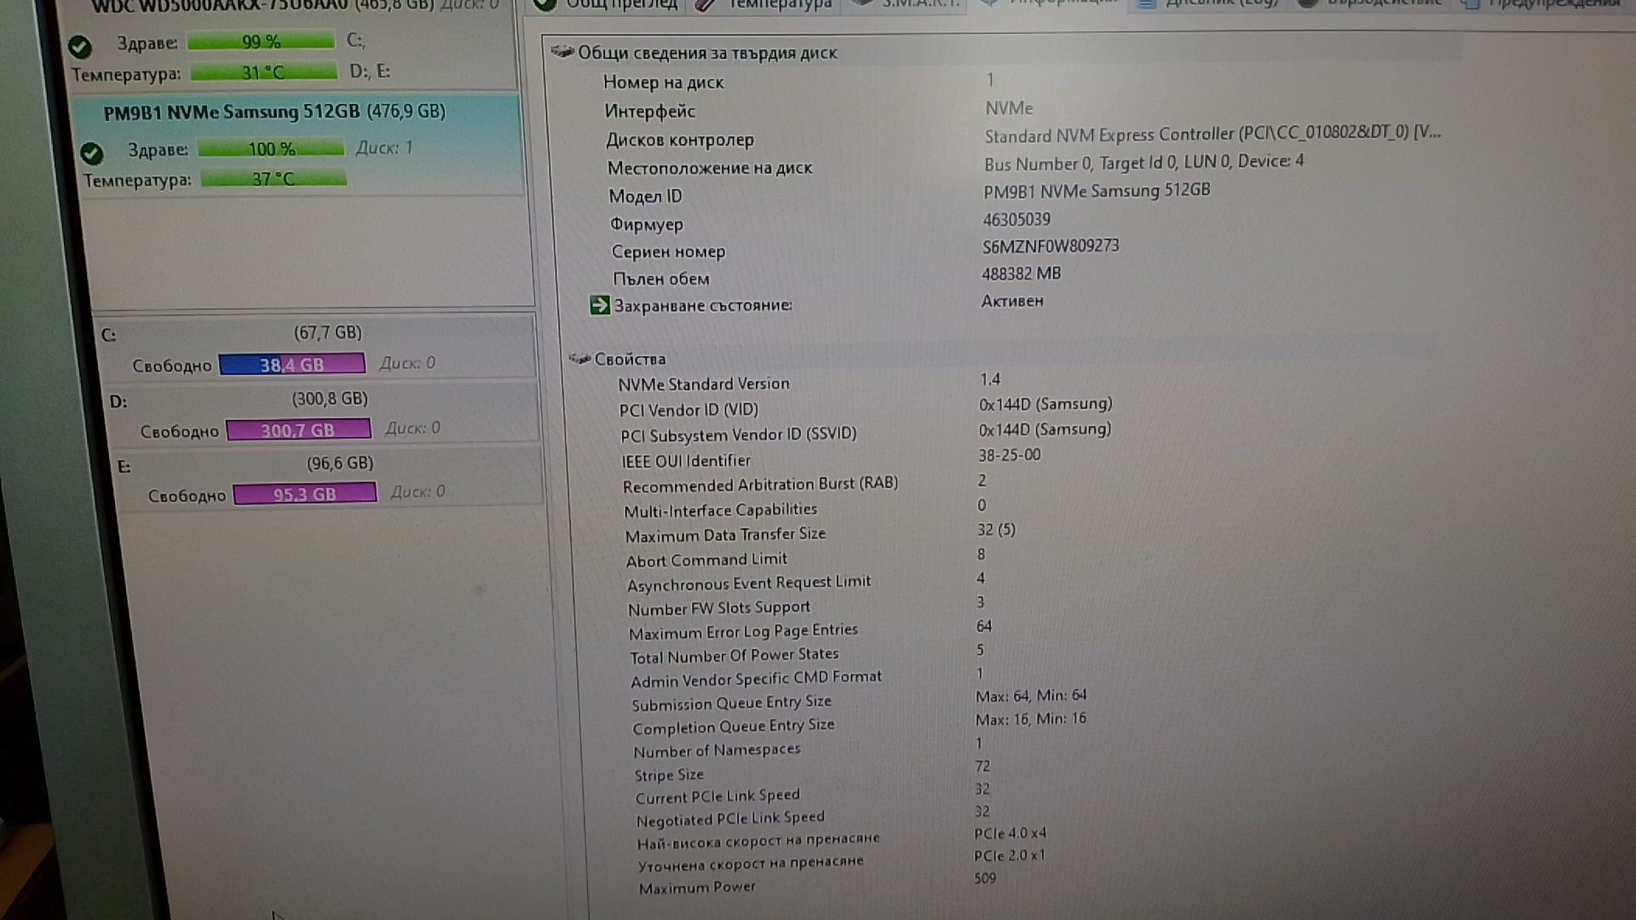The height and width of the screenshot is (920, 1636).
Task: Click the Total Number Of Power States label
Action: click(734, 655)
